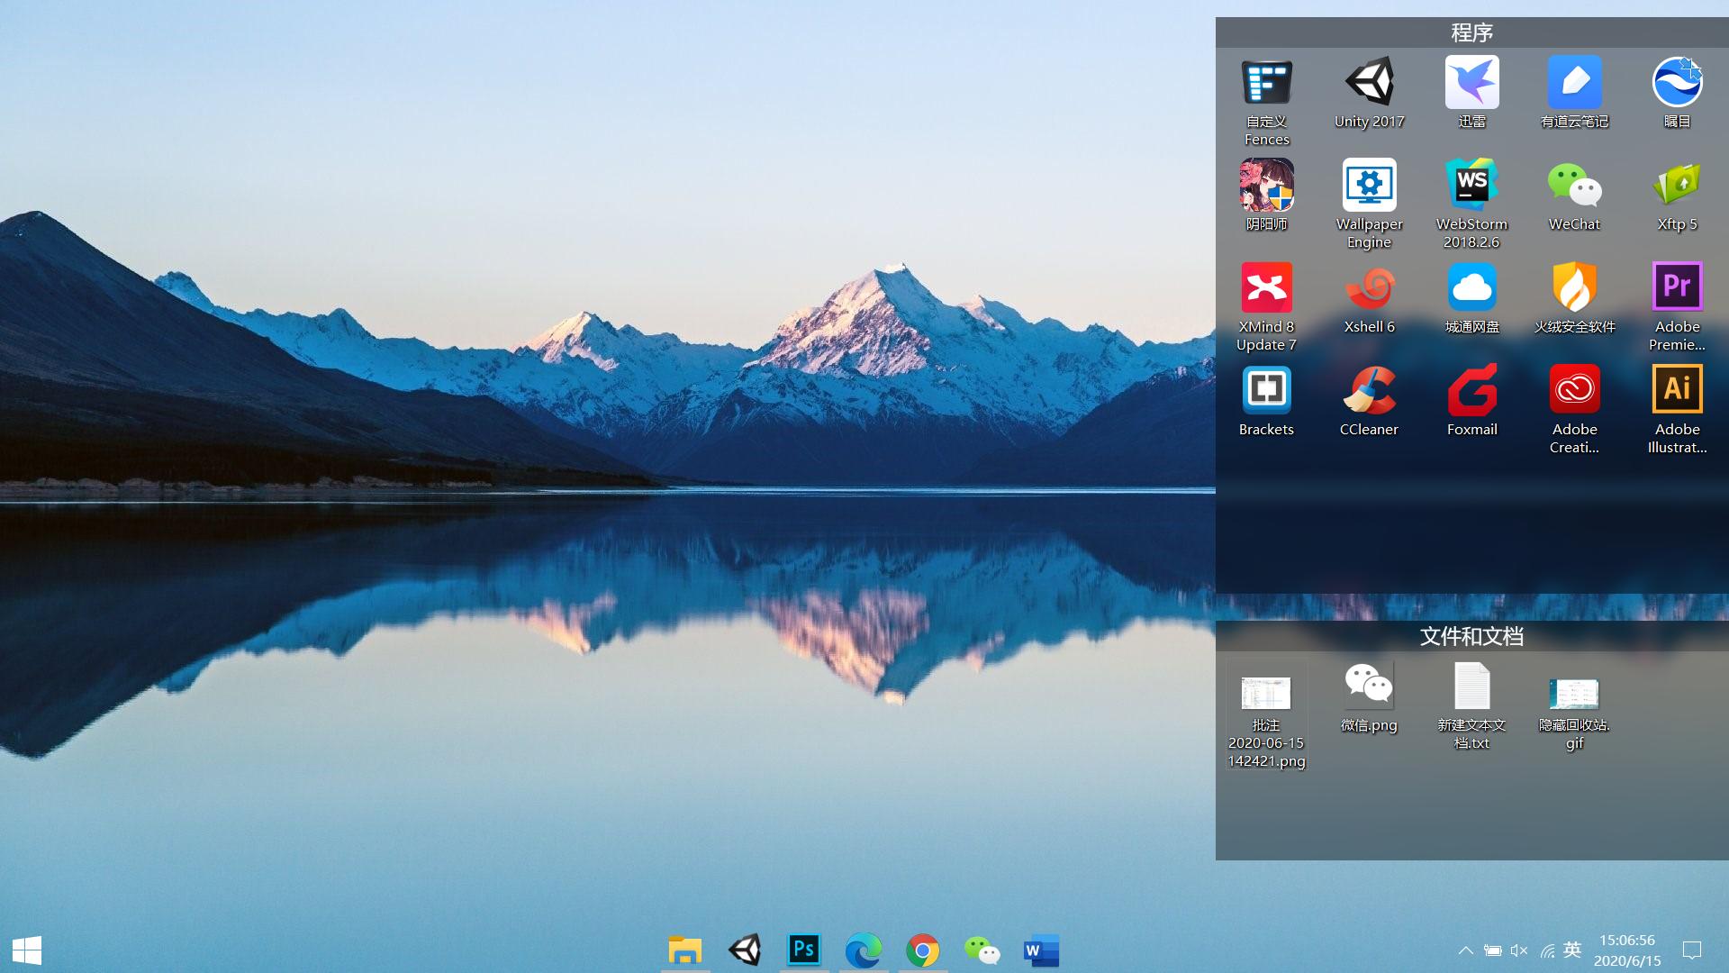Switch input language using the 英 indicator
The image size is (1729, 973).
1572,950
